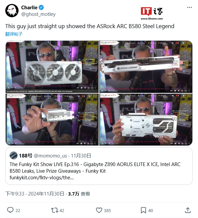Viewport: 198px width, 218px height.
Task: Bookmark the post with the bookmark icon
Action: pos(143,210)
